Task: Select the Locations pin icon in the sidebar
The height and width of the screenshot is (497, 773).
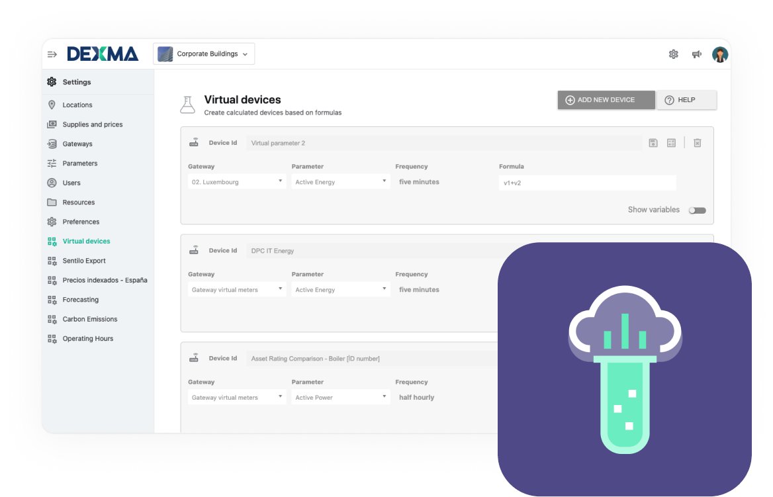Action: [52, 105]
